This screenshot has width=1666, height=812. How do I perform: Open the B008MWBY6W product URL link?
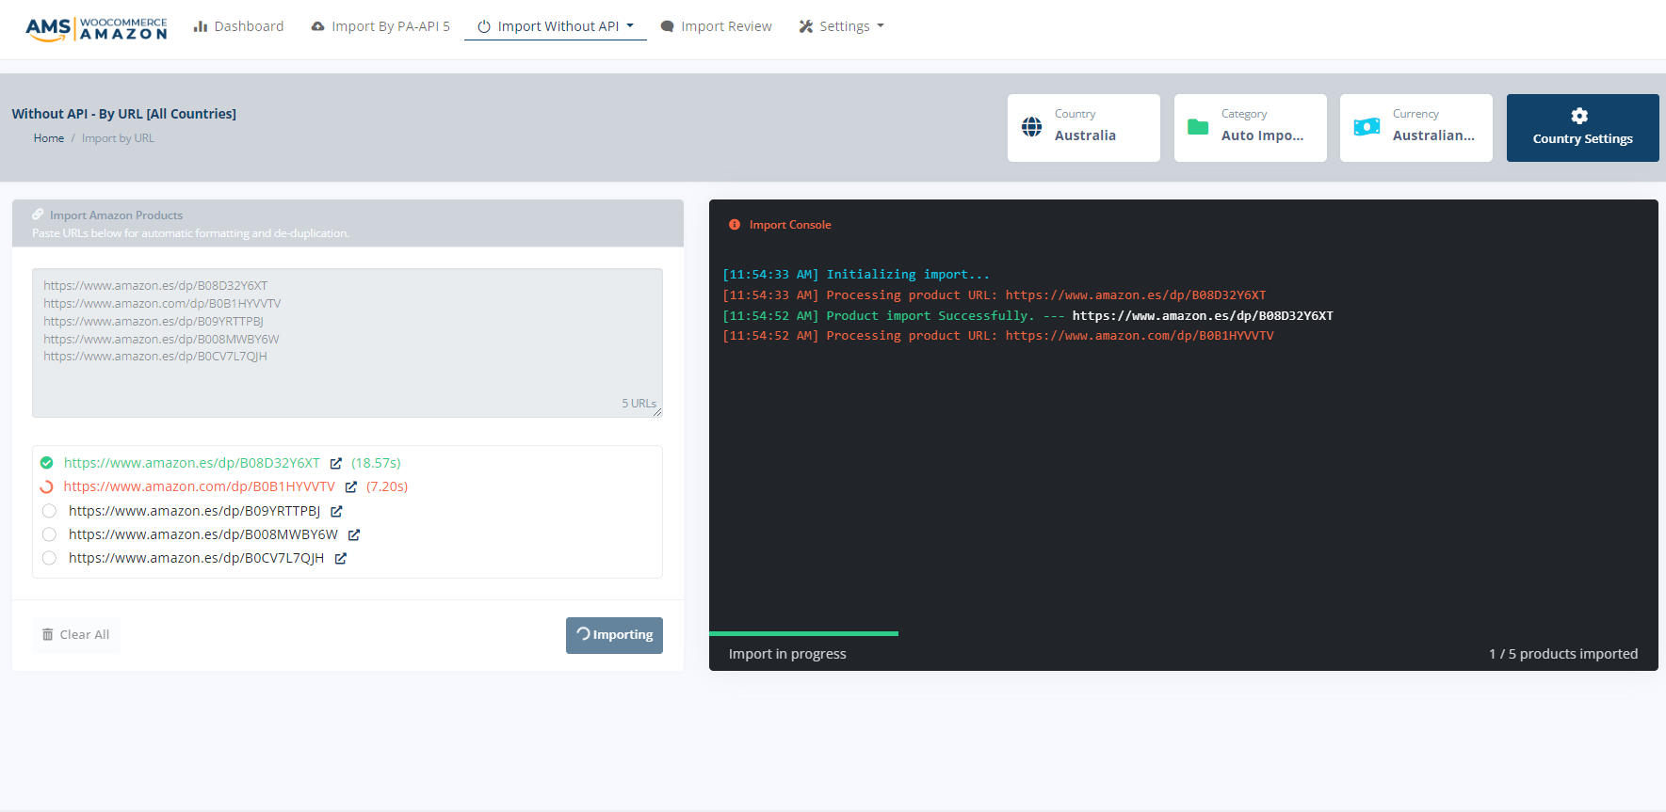pos(203,534)
